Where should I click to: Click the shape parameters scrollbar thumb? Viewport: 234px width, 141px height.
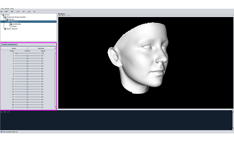pyautogui.click(x=55, y=51)
